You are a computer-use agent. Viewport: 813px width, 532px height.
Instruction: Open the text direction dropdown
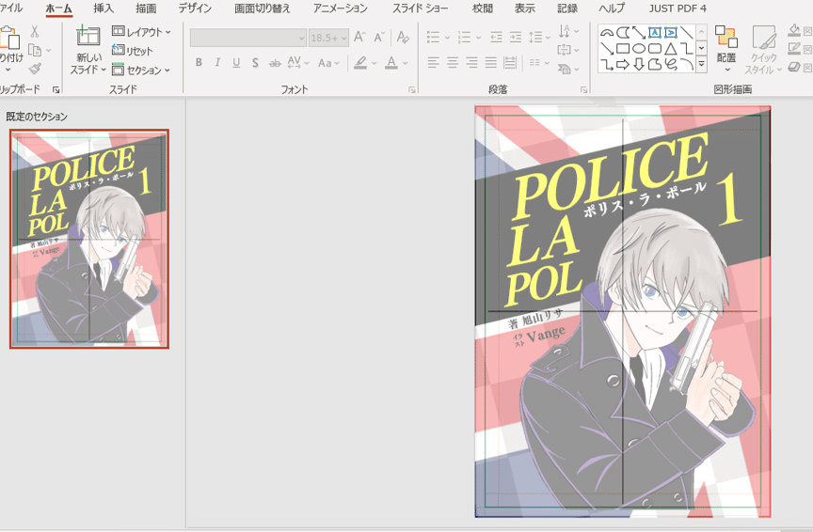[568, 32]
